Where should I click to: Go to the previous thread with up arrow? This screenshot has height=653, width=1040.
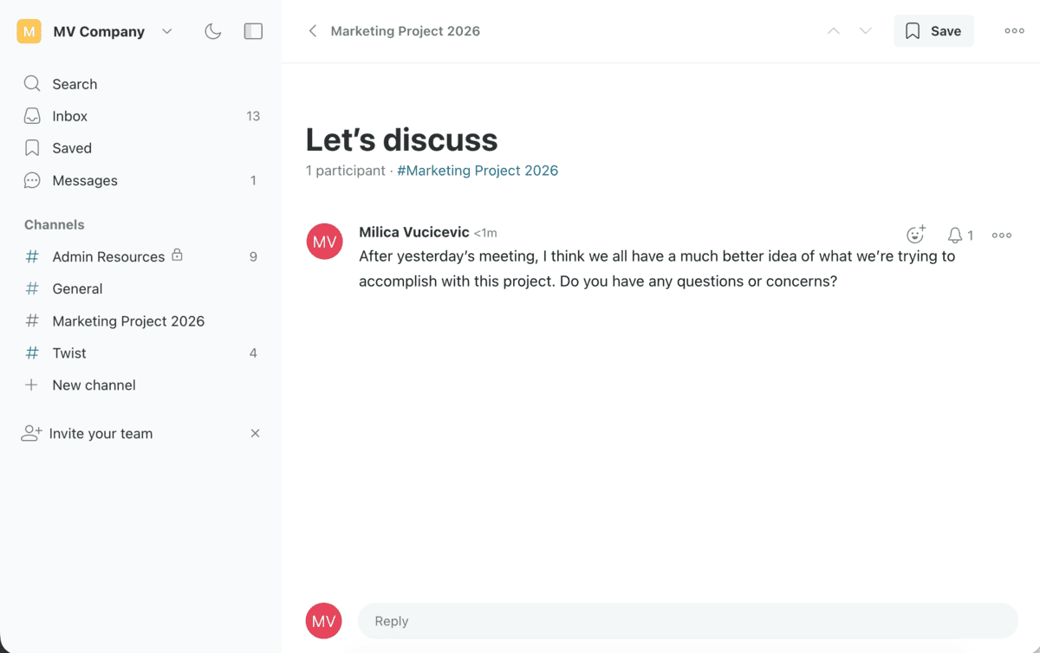pyautogui.click(x=834, y=31)
